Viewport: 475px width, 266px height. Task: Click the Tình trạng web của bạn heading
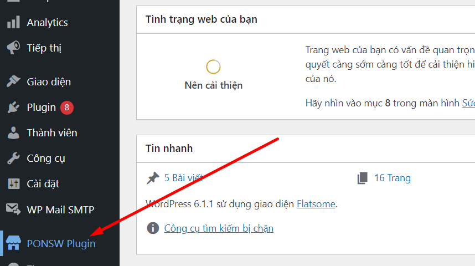(202, 19)
